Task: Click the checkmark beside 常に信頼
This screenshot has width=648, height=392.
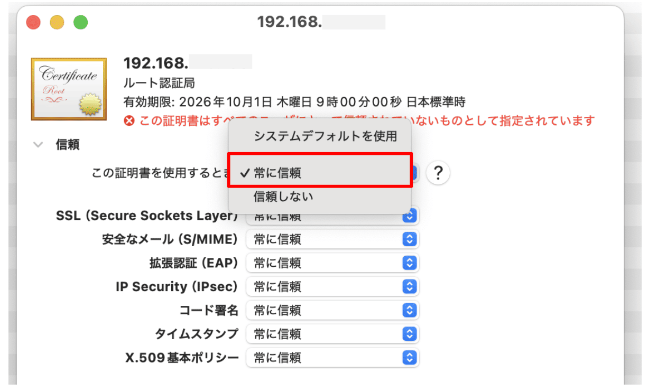Action: click(246, 172)
